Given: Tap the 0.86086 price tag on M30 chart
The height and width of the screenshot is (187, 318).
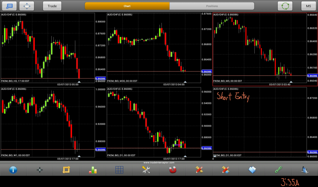Looking at the screenshot, I should pyautogui.click(x=206, y=71).
